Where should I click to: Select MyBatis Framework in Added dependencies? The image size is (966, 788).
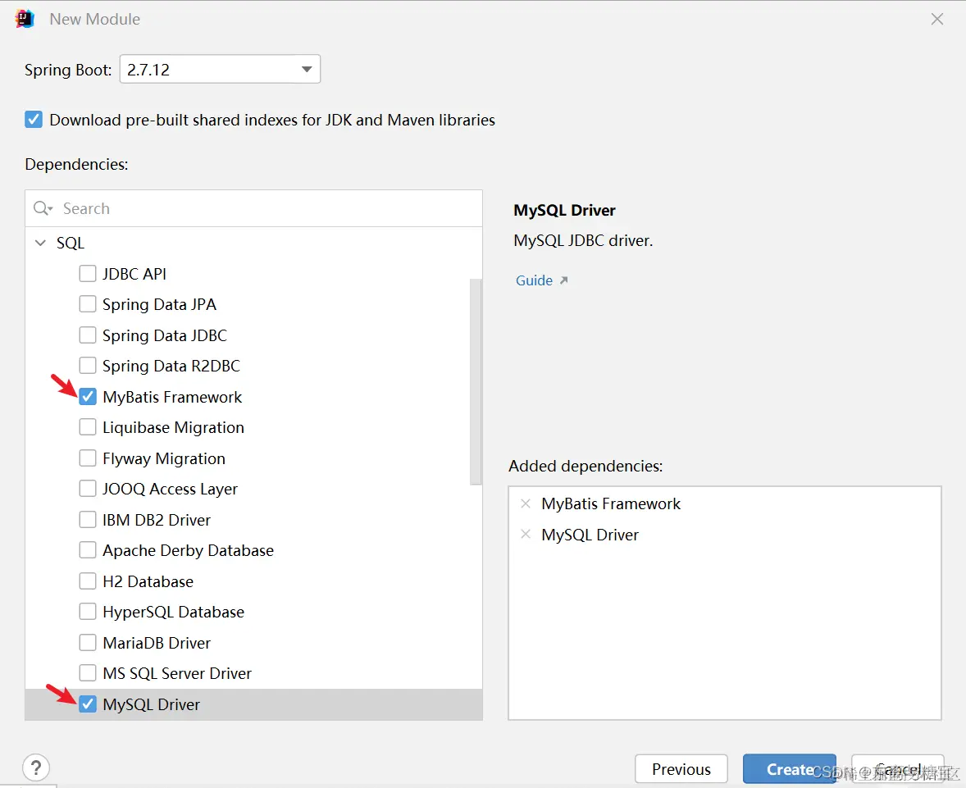[611, 503]
